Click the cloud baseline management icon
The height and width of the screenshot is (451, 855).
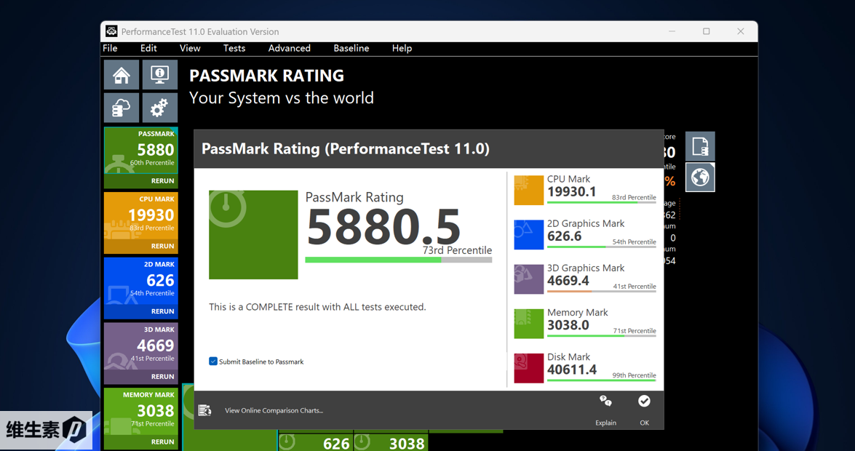point(121,108)
